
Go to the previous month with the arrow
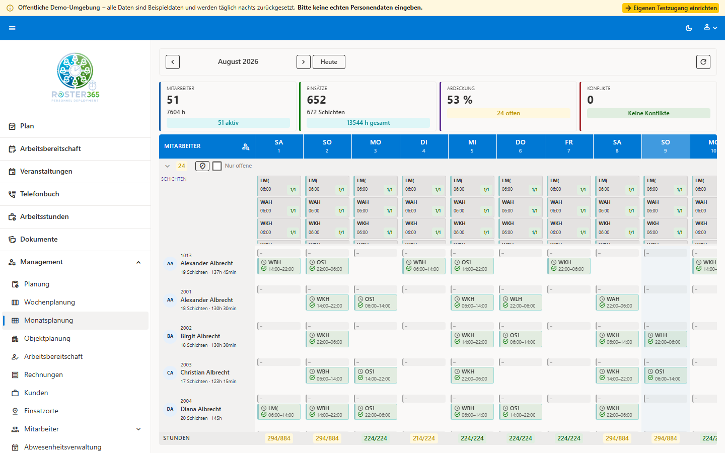[x=173, y=62]
